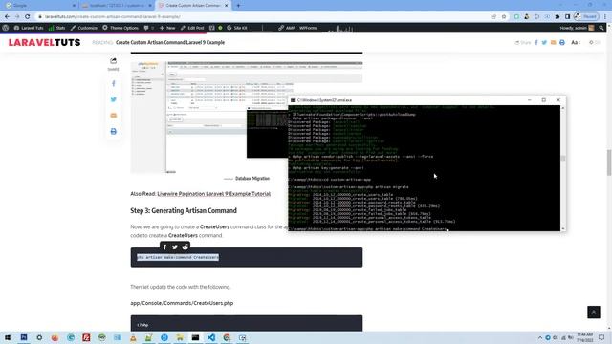The width and height of the screenshot is (612, 344).
Task: Click email icon in the reading header bar
Action: click(x=553, y=42)
